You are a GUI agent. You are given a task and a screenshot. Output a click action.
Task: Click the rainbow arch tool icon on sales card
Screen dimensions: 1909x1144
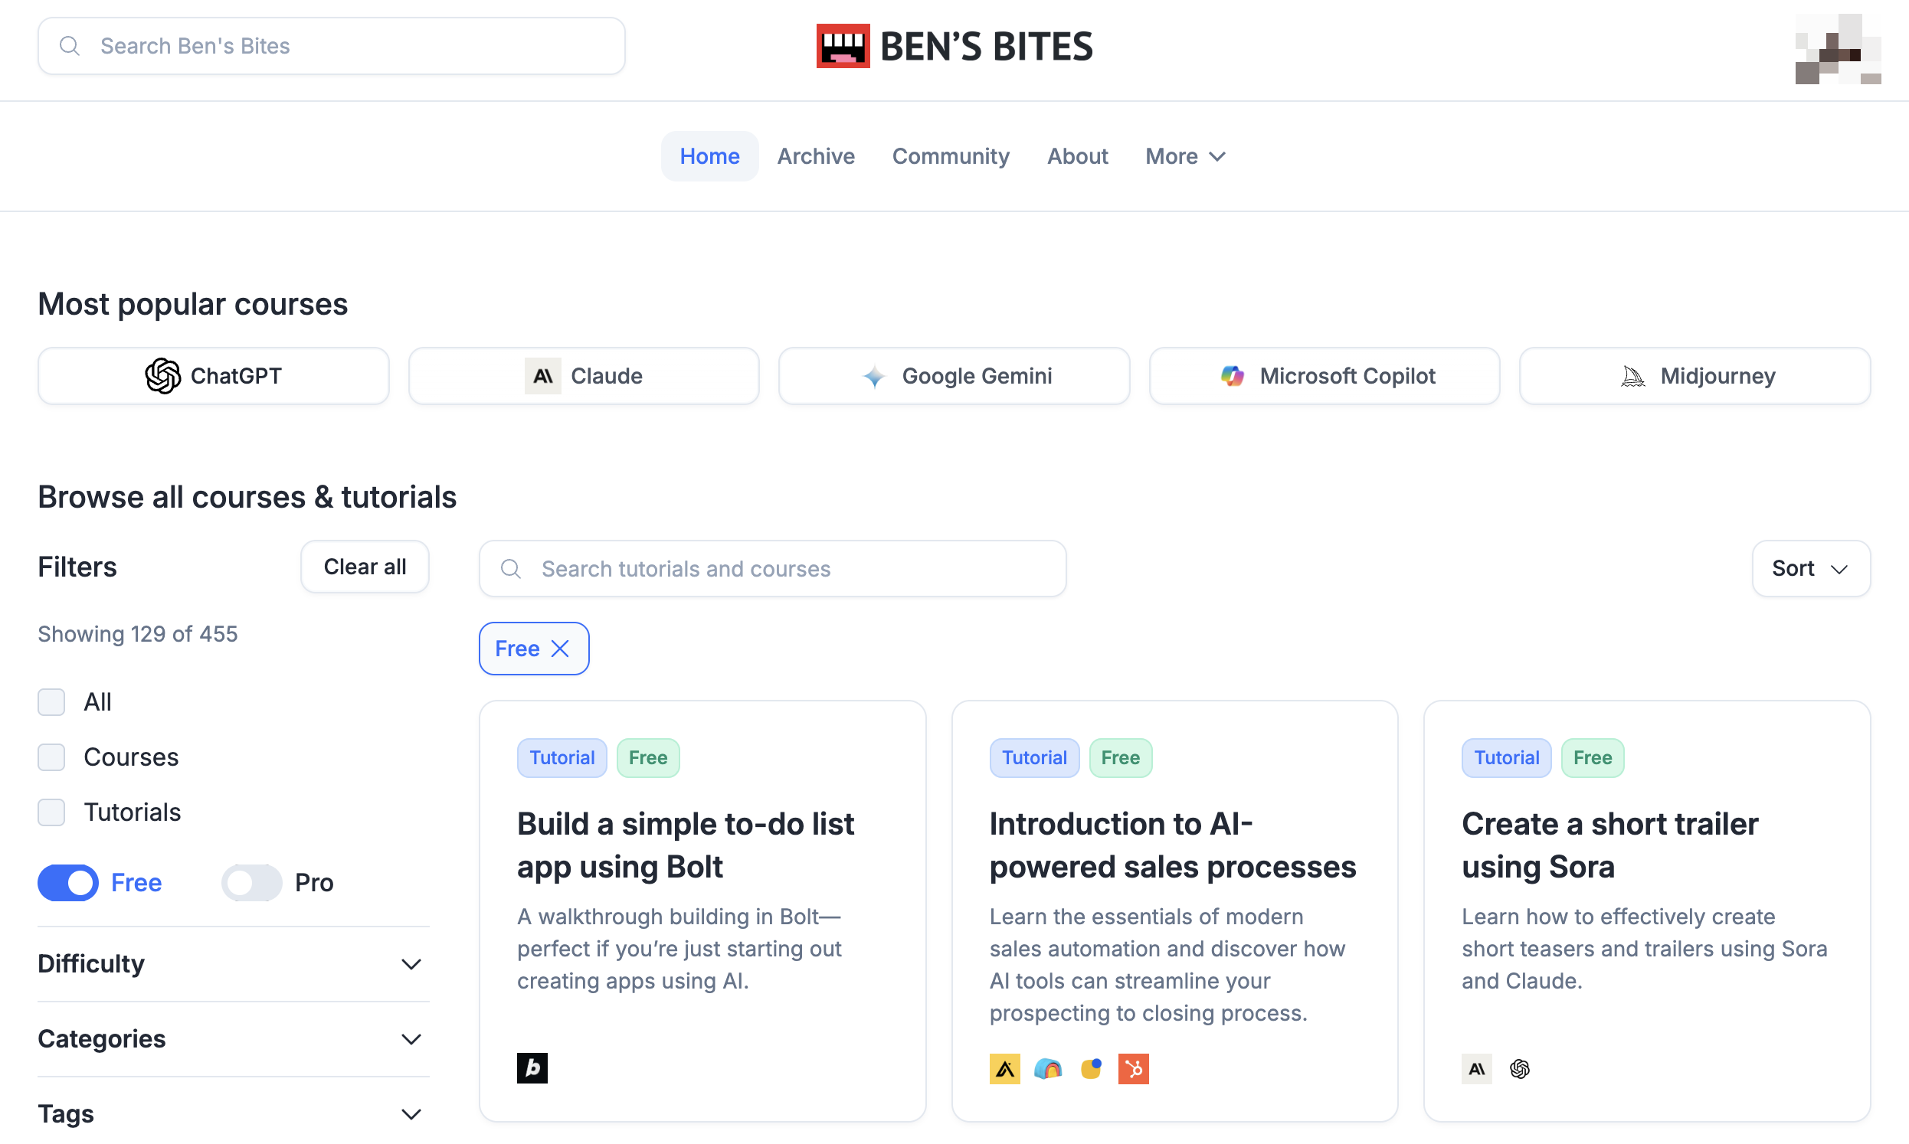point(1048,1069)
